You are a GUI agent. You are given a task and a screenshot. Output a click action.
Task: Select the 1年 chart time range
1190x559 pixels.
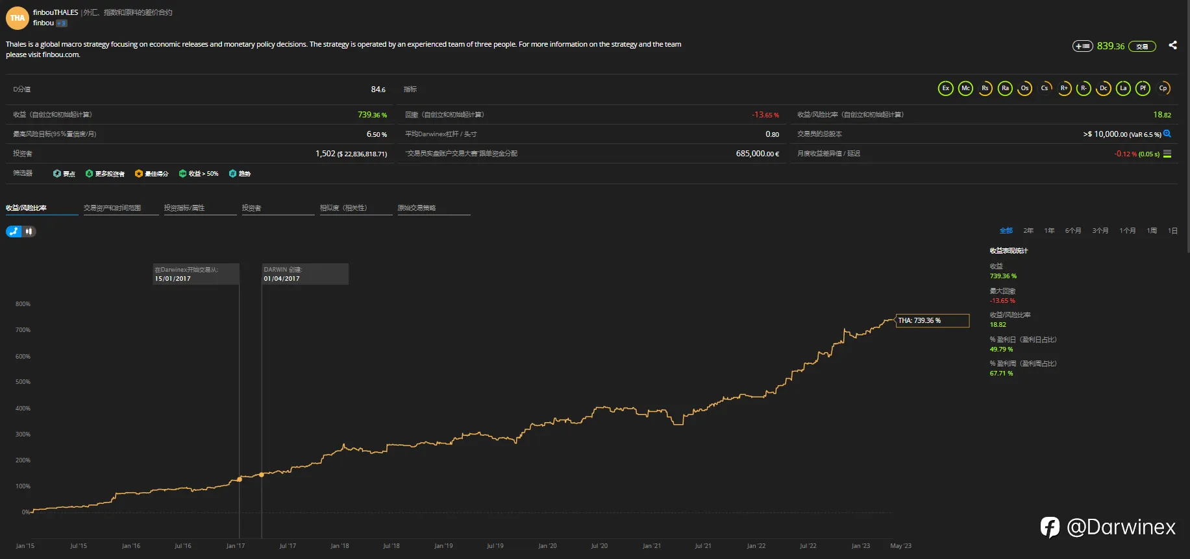tap(1049, 231)
